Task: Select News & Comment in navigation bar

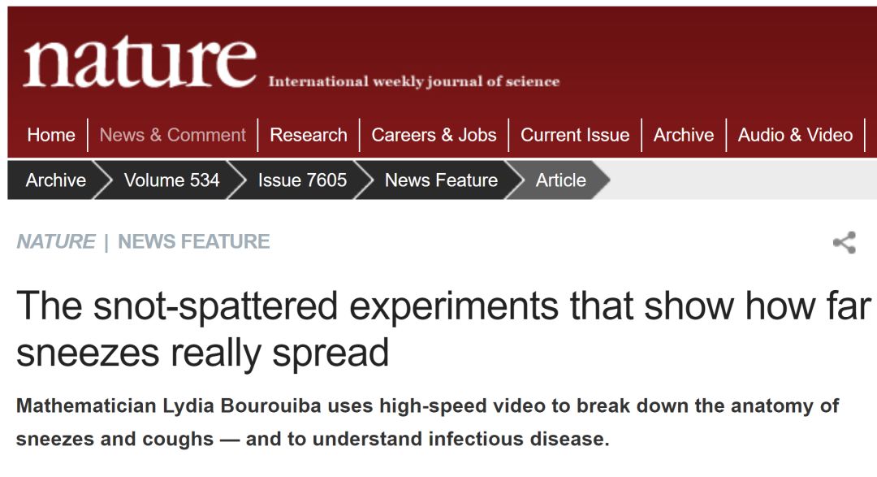Action: tap(172, 135)
